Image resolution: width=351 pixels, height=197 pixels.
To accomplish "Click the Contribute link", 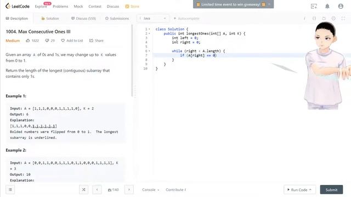I will click(x=175, y=190).
